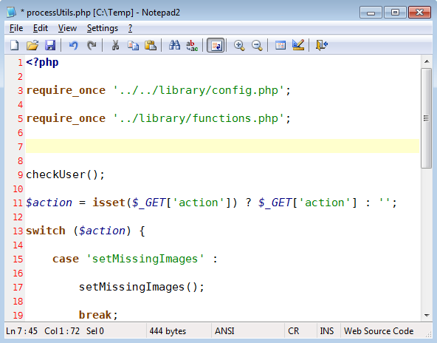Click the Web Source Code status bar field
This screenshot has width=437, height=343.
click(x=379, y=331)
